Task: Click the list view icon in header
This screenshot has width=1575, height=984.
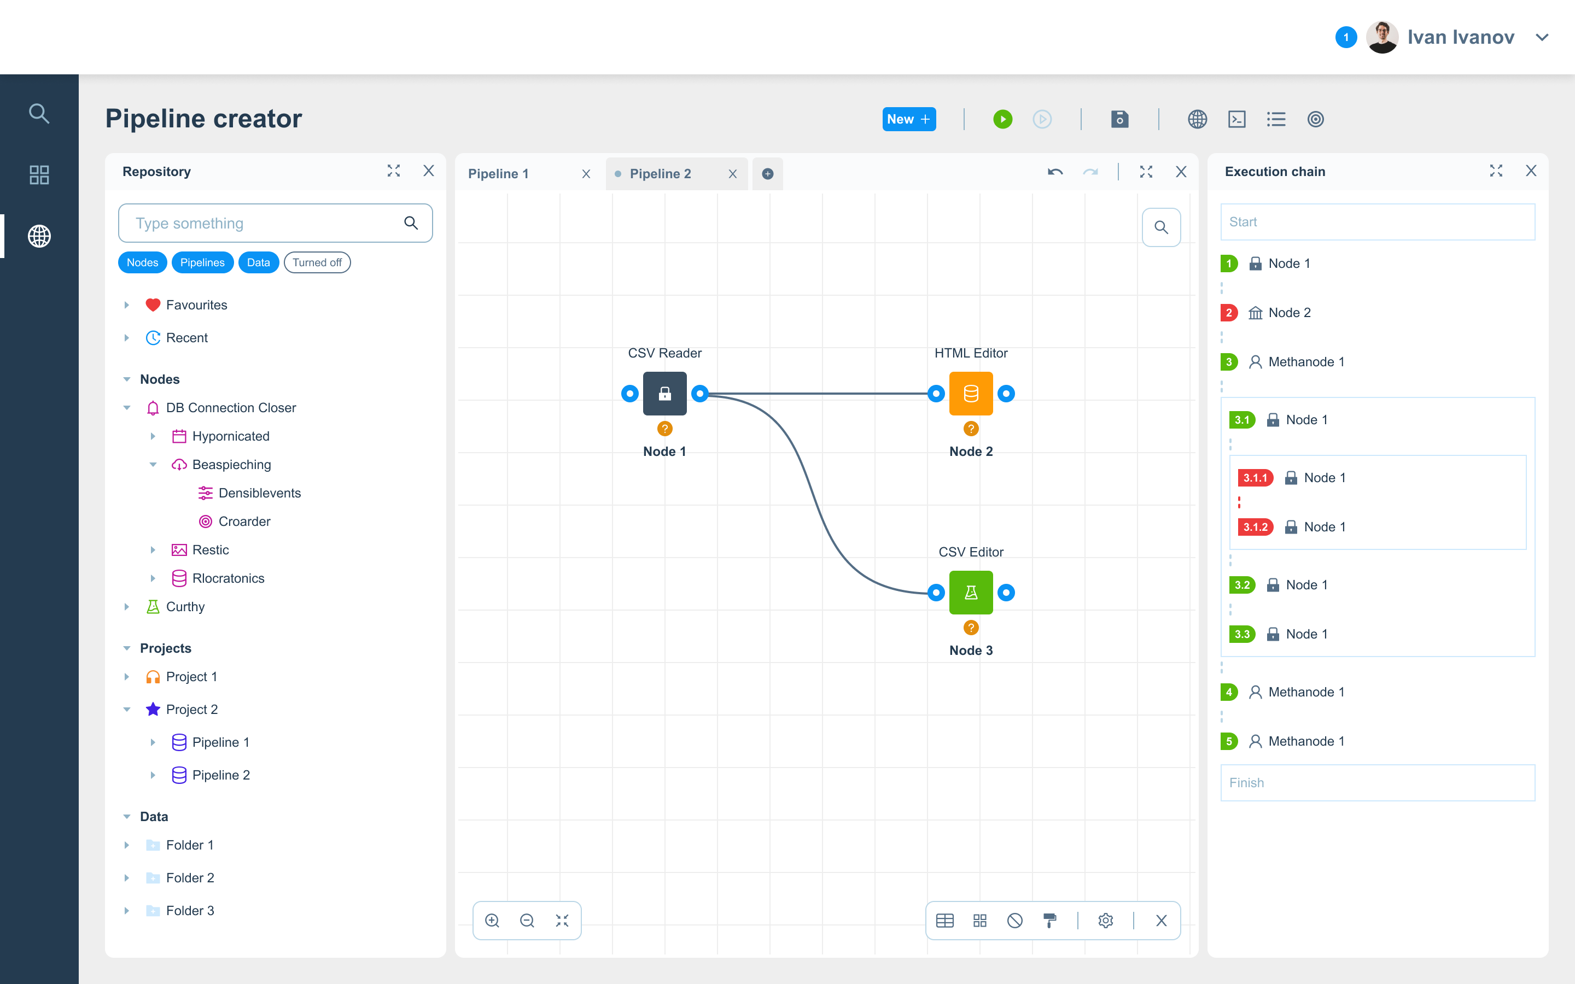Action: (x=1276, y=119)
